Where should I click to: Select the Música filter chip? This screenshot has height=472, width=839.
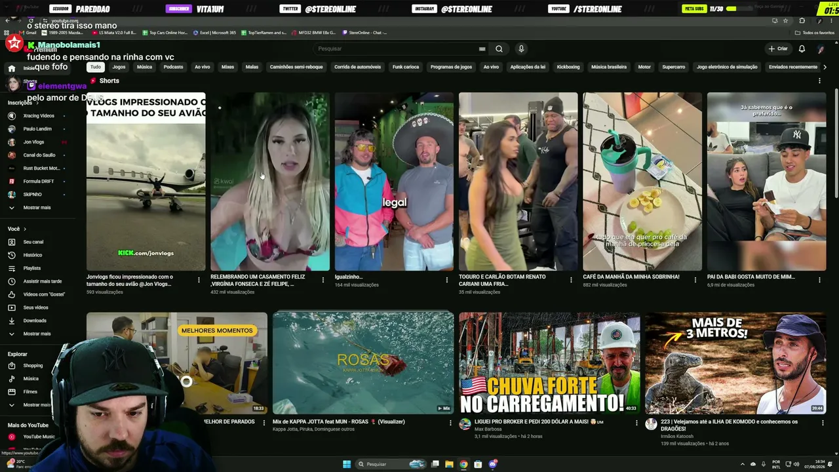point(144,67)
